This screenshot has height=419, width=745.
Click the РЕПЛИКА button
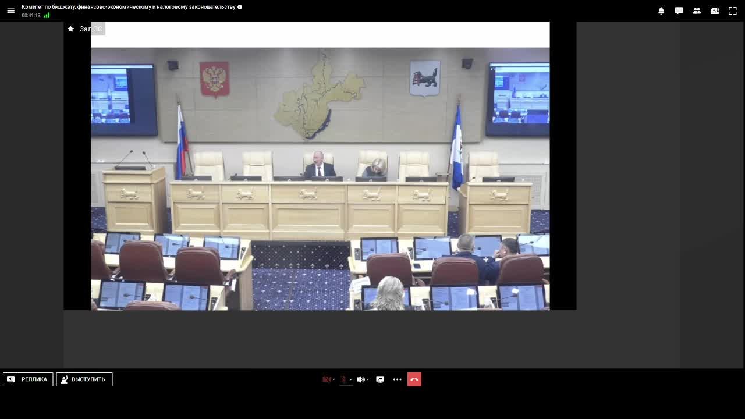click(x=28, y=379)
